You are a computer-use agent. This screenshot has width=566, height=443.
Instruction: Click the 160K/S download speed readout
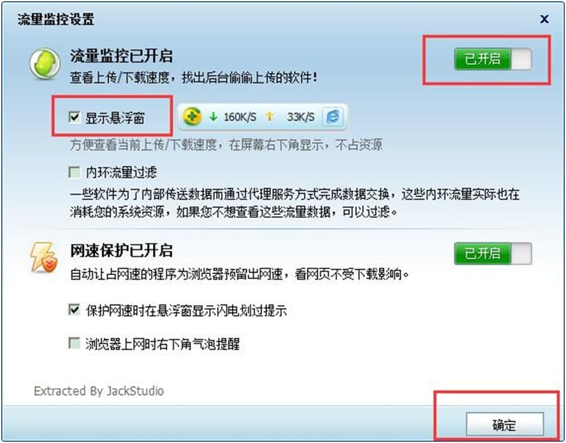[239, 117]
